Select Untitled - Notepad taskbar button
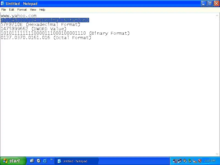The width and height of the screenshot is (220, 165). pyautogui.click(x=76, y=161)
